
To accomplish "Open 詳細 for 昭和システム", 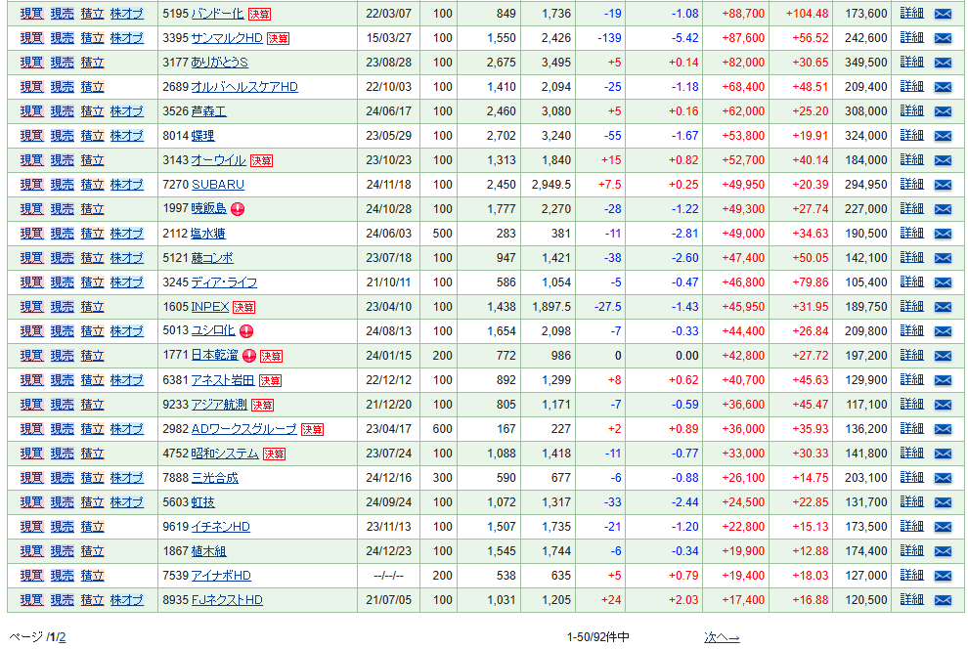I will pyautogui.click(x=912, y=453).
